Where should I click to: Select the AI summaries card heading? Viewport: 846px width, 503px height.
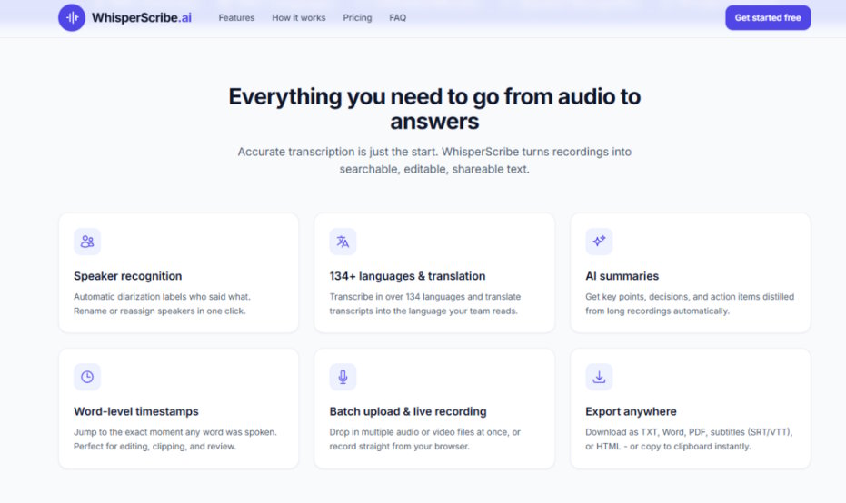pos(622,276)
